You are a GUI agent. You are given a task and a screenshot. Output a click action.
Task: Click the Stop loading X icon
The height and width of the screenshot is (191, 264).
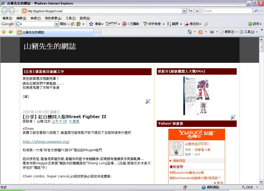197,11
